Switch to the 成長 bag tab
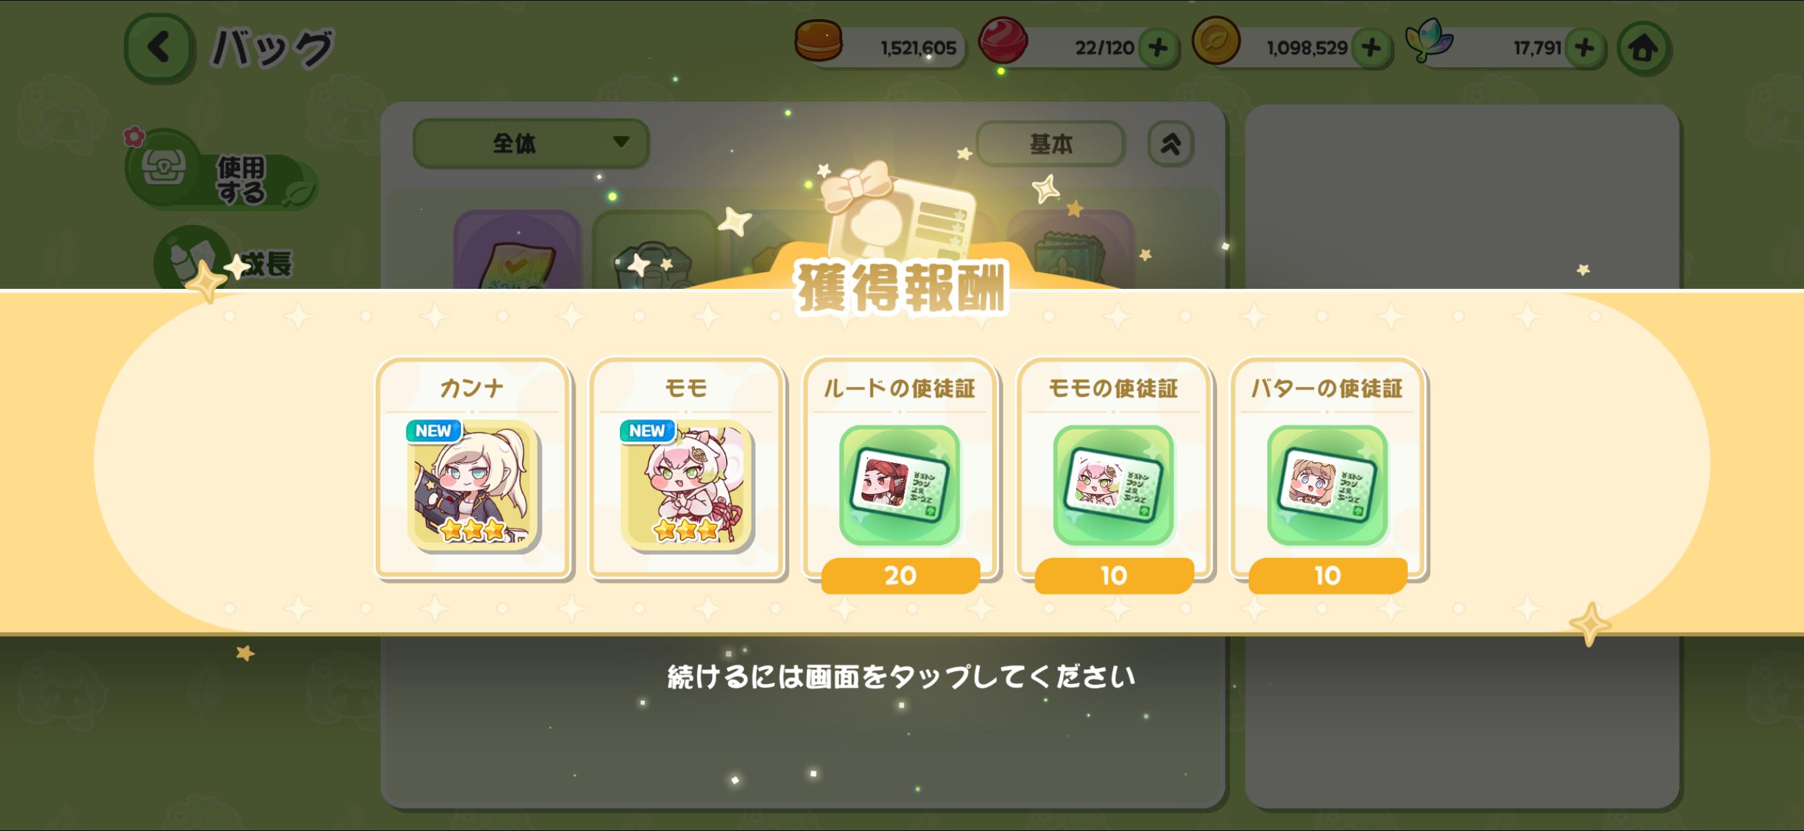The height and width of the screenshot is (831, 1804). point(223,261)
